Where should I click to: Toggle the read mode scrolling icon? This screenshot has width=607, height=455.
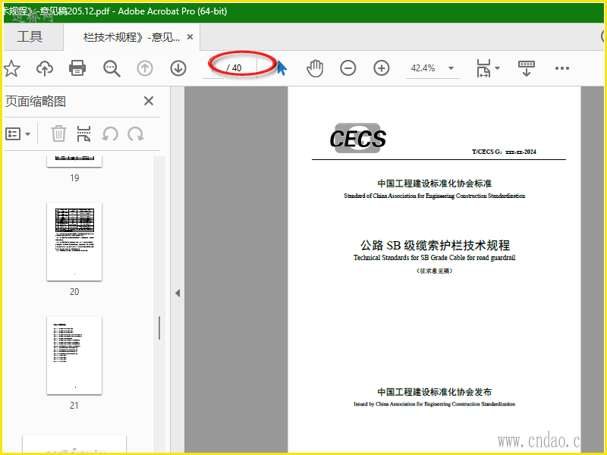tap(527, 68)
